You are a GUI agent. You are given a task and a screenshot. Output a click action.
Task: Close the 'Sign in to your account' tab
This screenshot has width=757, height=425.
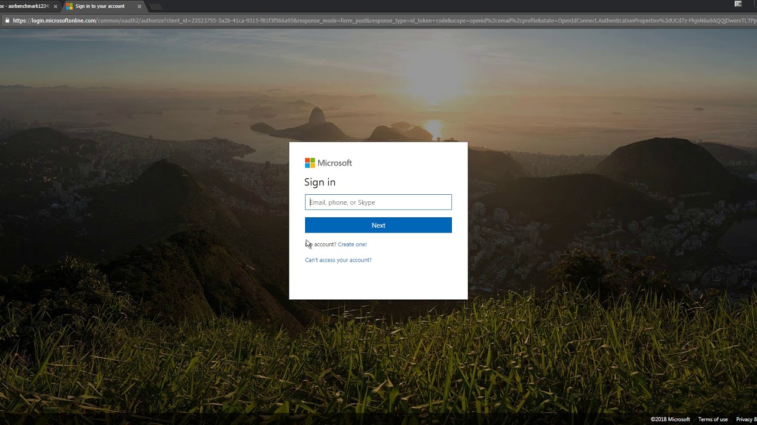click(140, 6)
